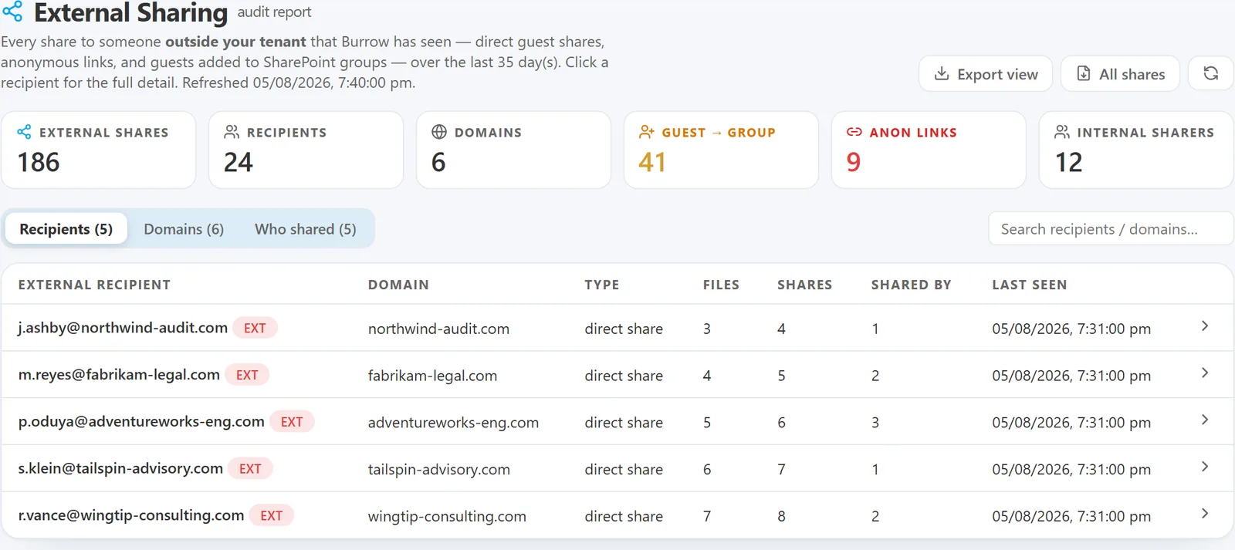Click the Last Seen column header
The width and height of the screenshot is (1235, 550).
tap(1030, 285)
